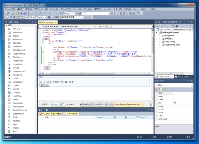Expand the Properties folder node
This screenshot has width=199, height=144.
tap(160, 36)
